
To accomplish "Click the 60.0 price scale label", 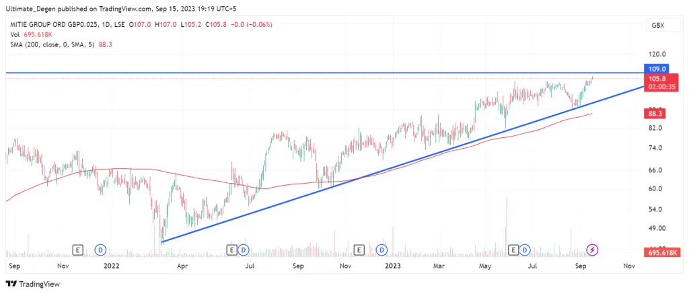I will point(654,188).
